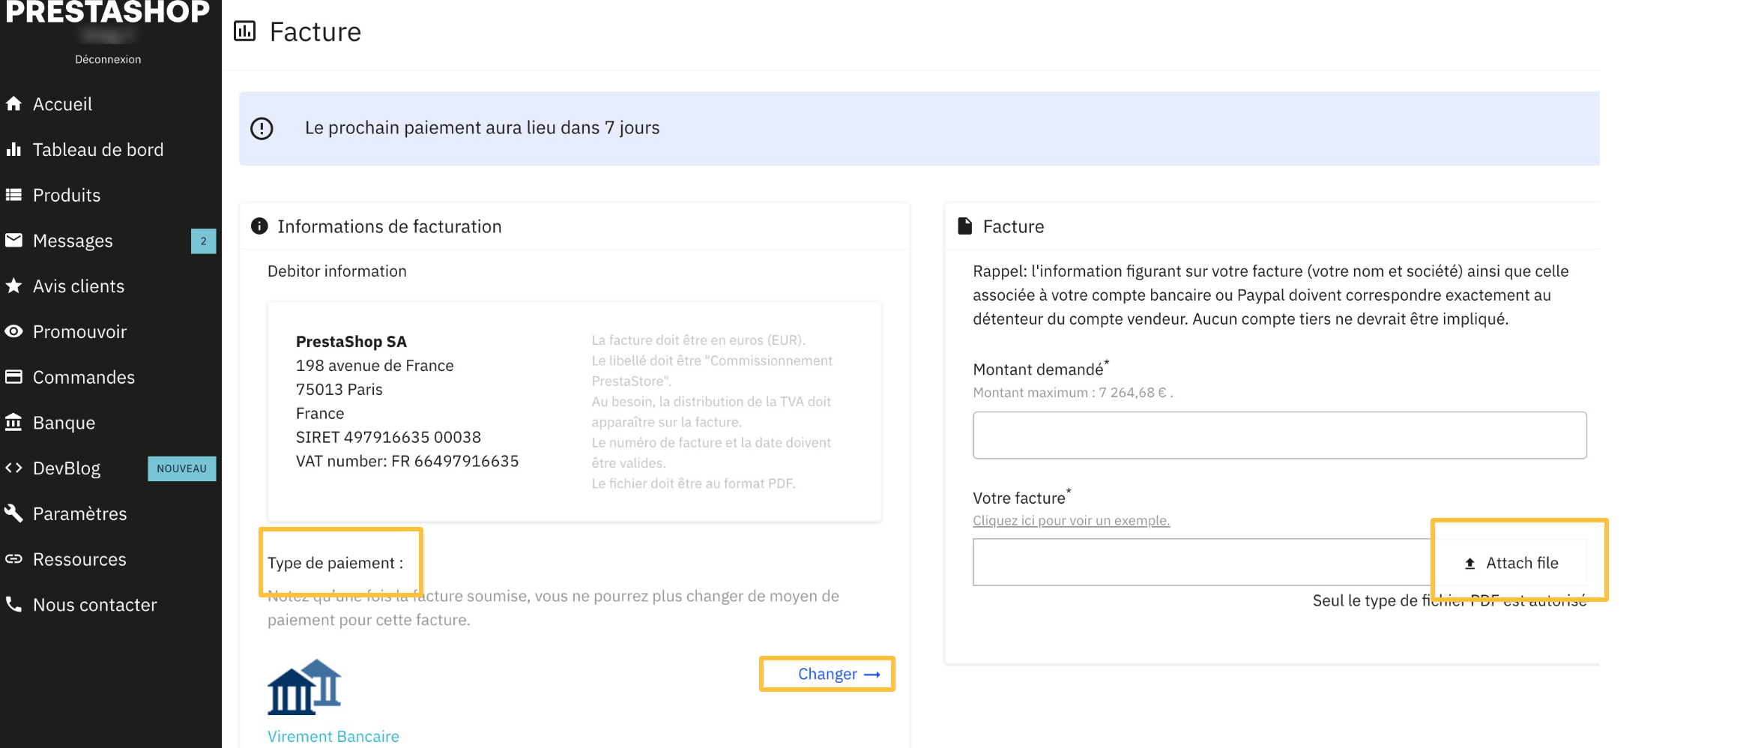Screen dimensions: 1749x748
Task: Click the bank building payment icon
Action: click(304, 687)
